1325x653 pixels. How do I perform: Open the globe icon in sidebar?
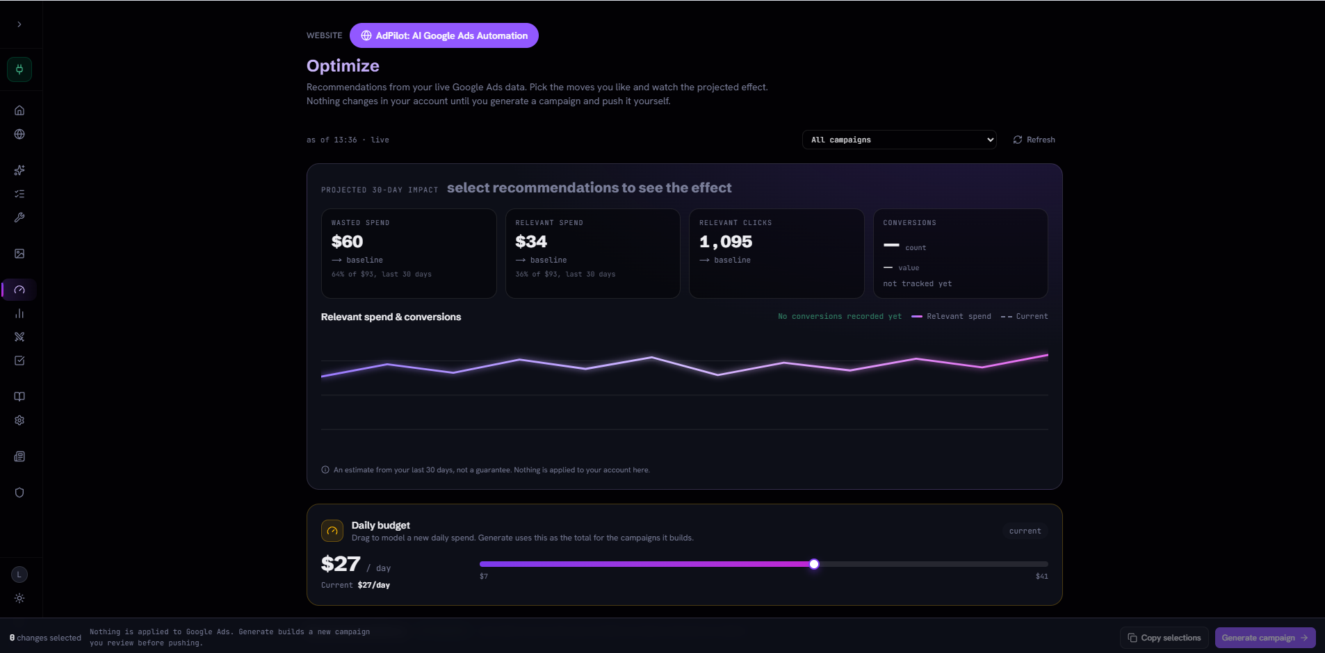point(19,134)
